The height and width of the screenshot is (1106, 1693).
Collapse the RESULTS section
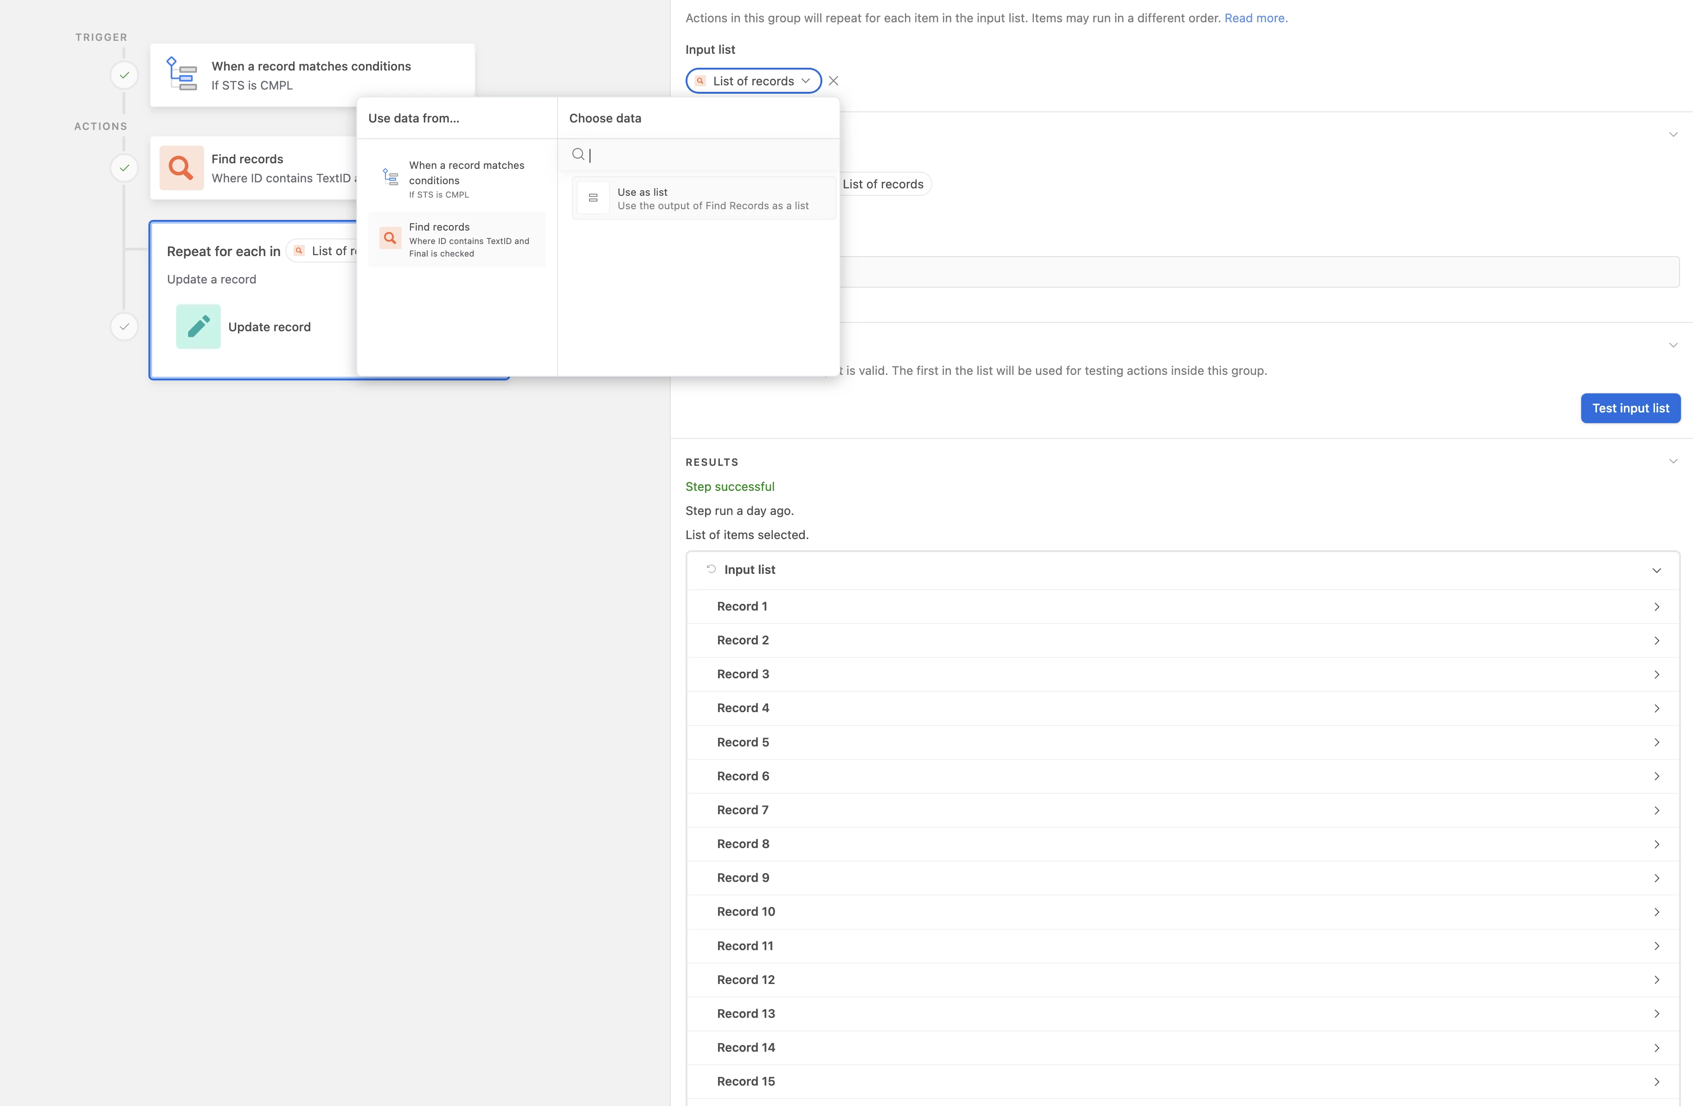tap(1673, 461)
